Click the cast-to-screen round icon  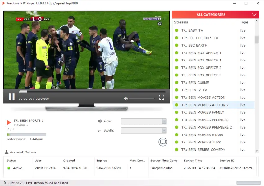point(163,142)
